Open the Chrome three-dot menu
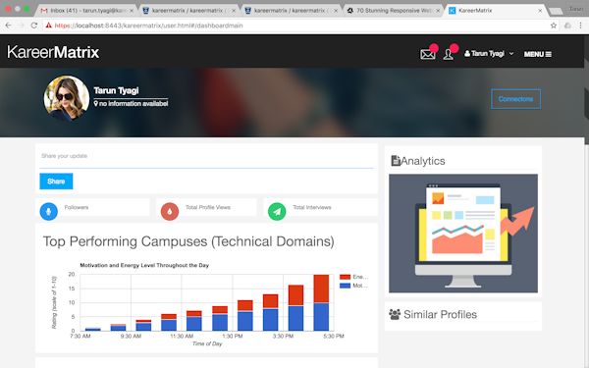589x368 pixels. (x=580, y=26)
